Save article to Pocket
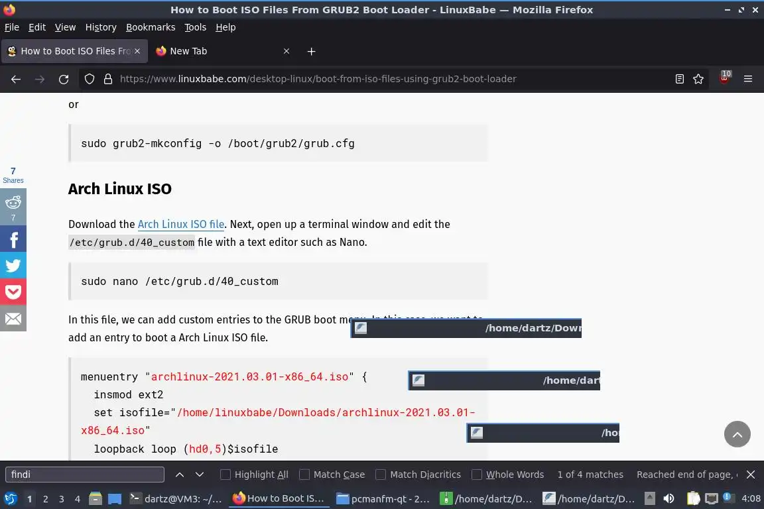The width and height of the screenshot is (764, 509). point(13,292)
